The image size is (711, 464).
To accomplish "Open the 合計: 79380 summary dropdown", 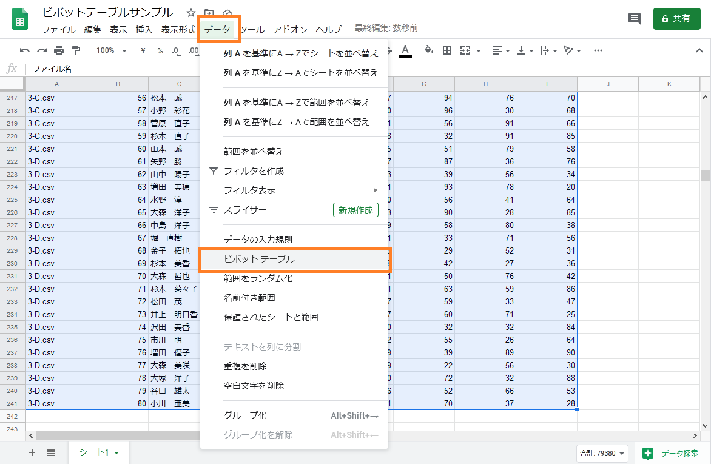I will 602,453.
